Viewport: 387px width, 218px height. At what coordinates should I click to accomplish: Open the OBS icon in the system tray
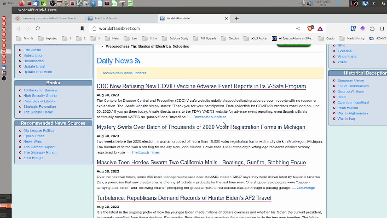point(354,3)
